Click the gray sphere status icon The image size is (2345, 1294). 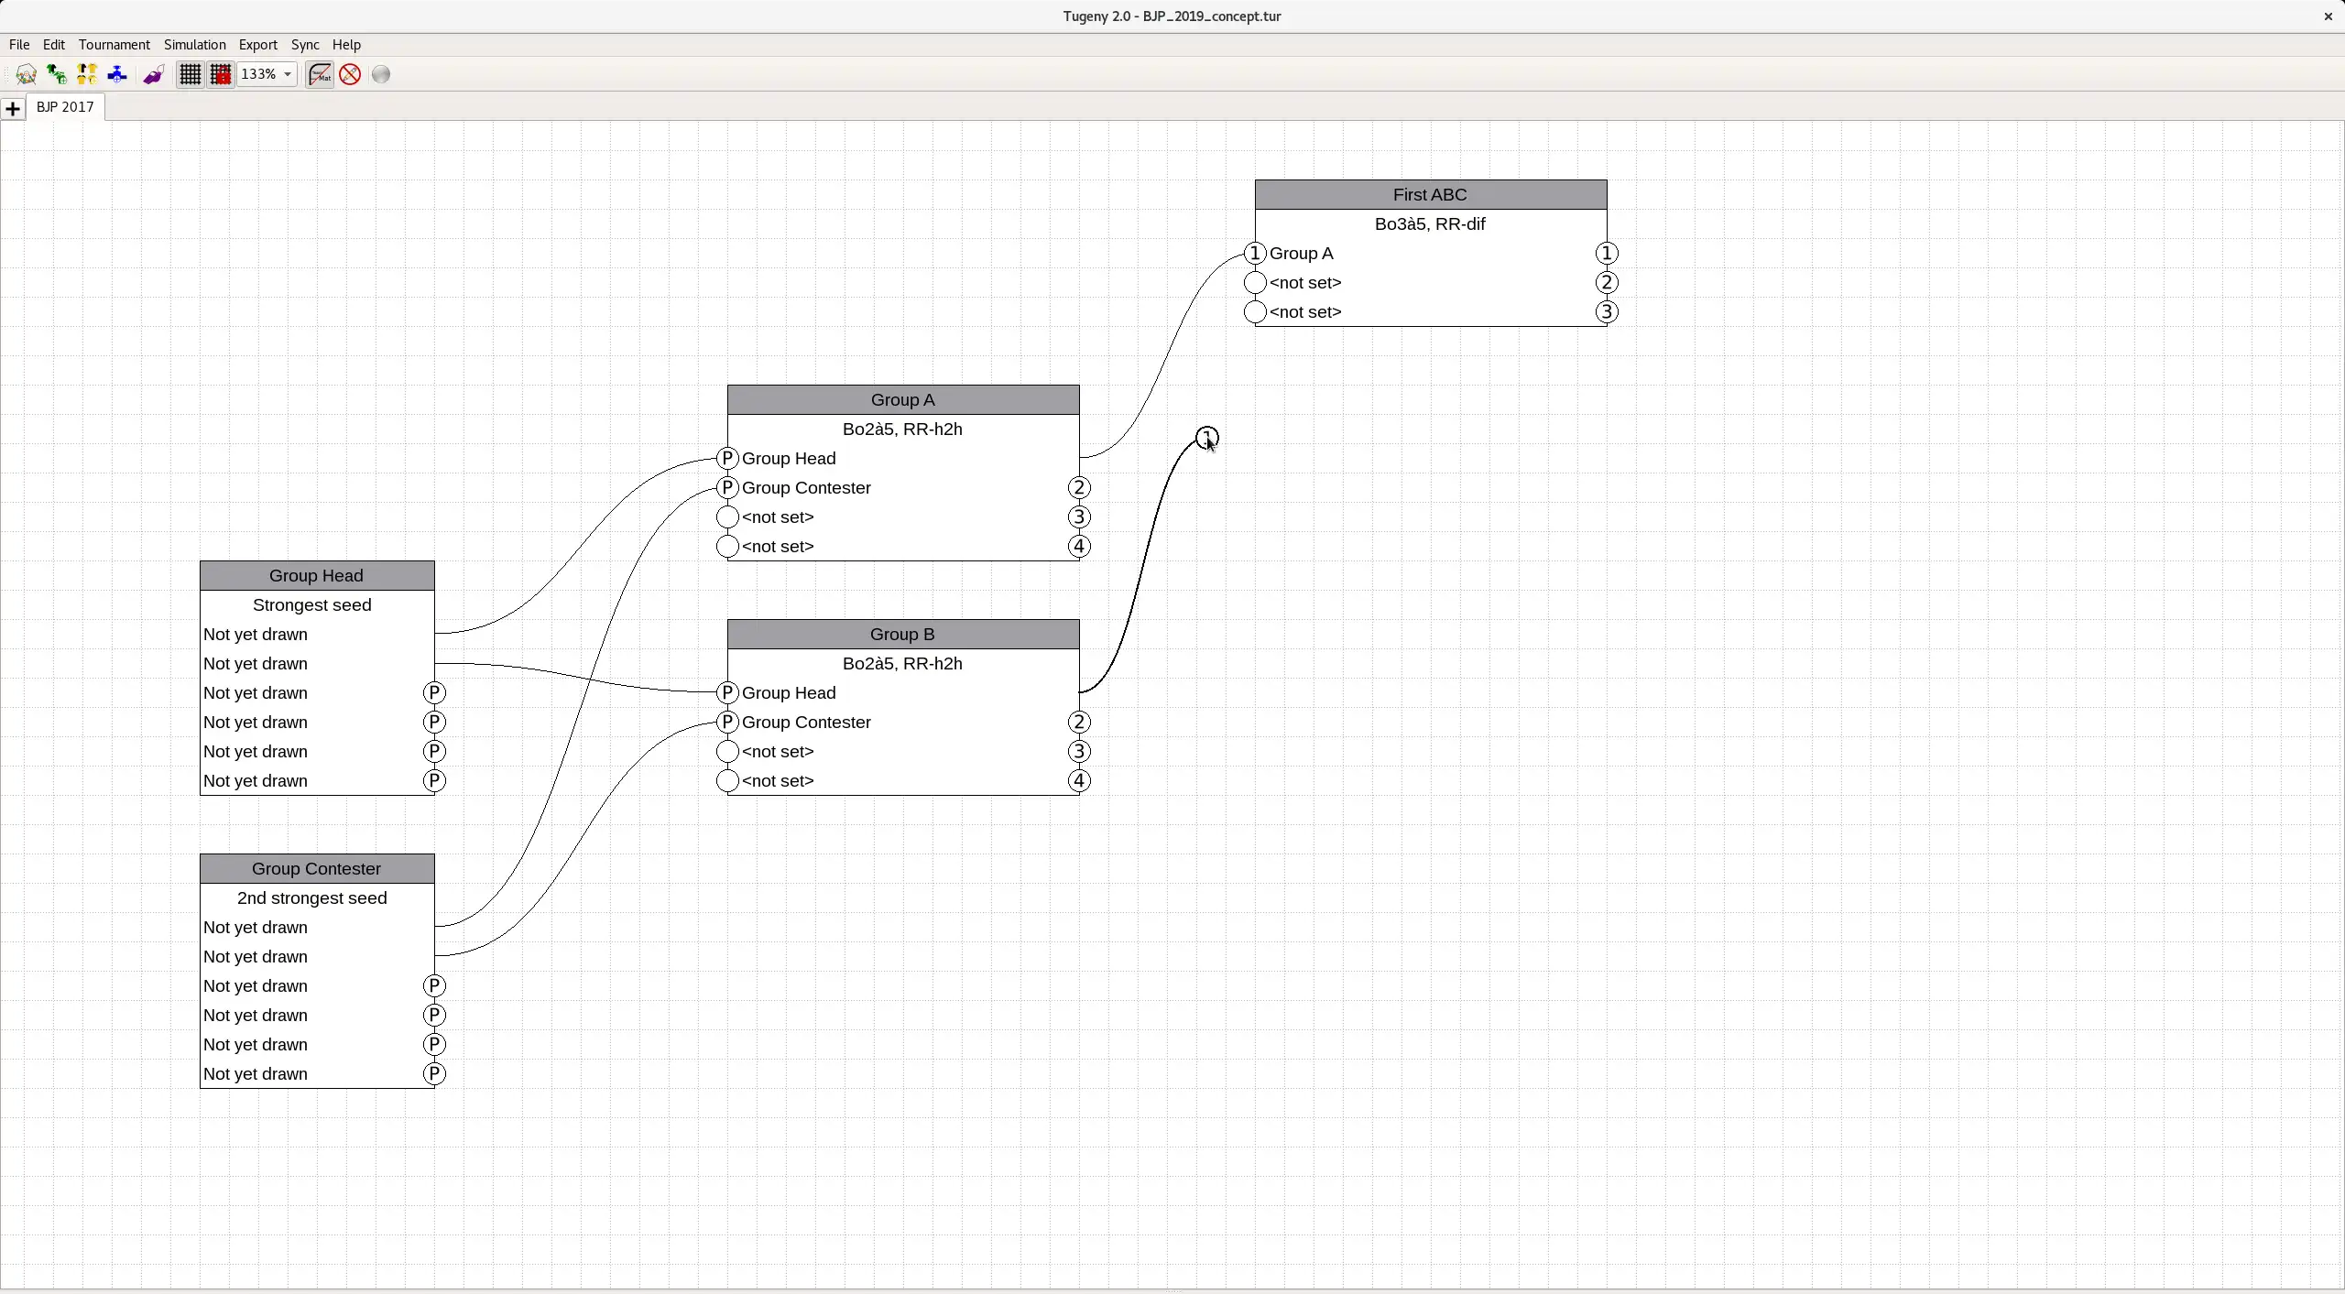(381, 74)
